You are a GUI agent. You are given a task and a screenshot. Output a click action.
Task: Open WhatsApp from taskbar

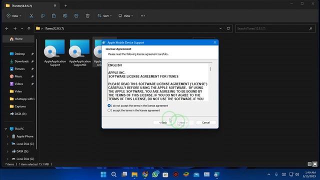tap(155, 174)
